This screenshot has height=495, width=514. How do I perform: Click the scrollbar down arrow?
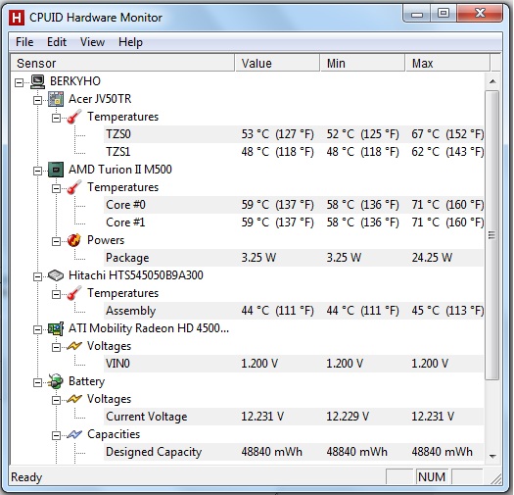tap(492, 456)
